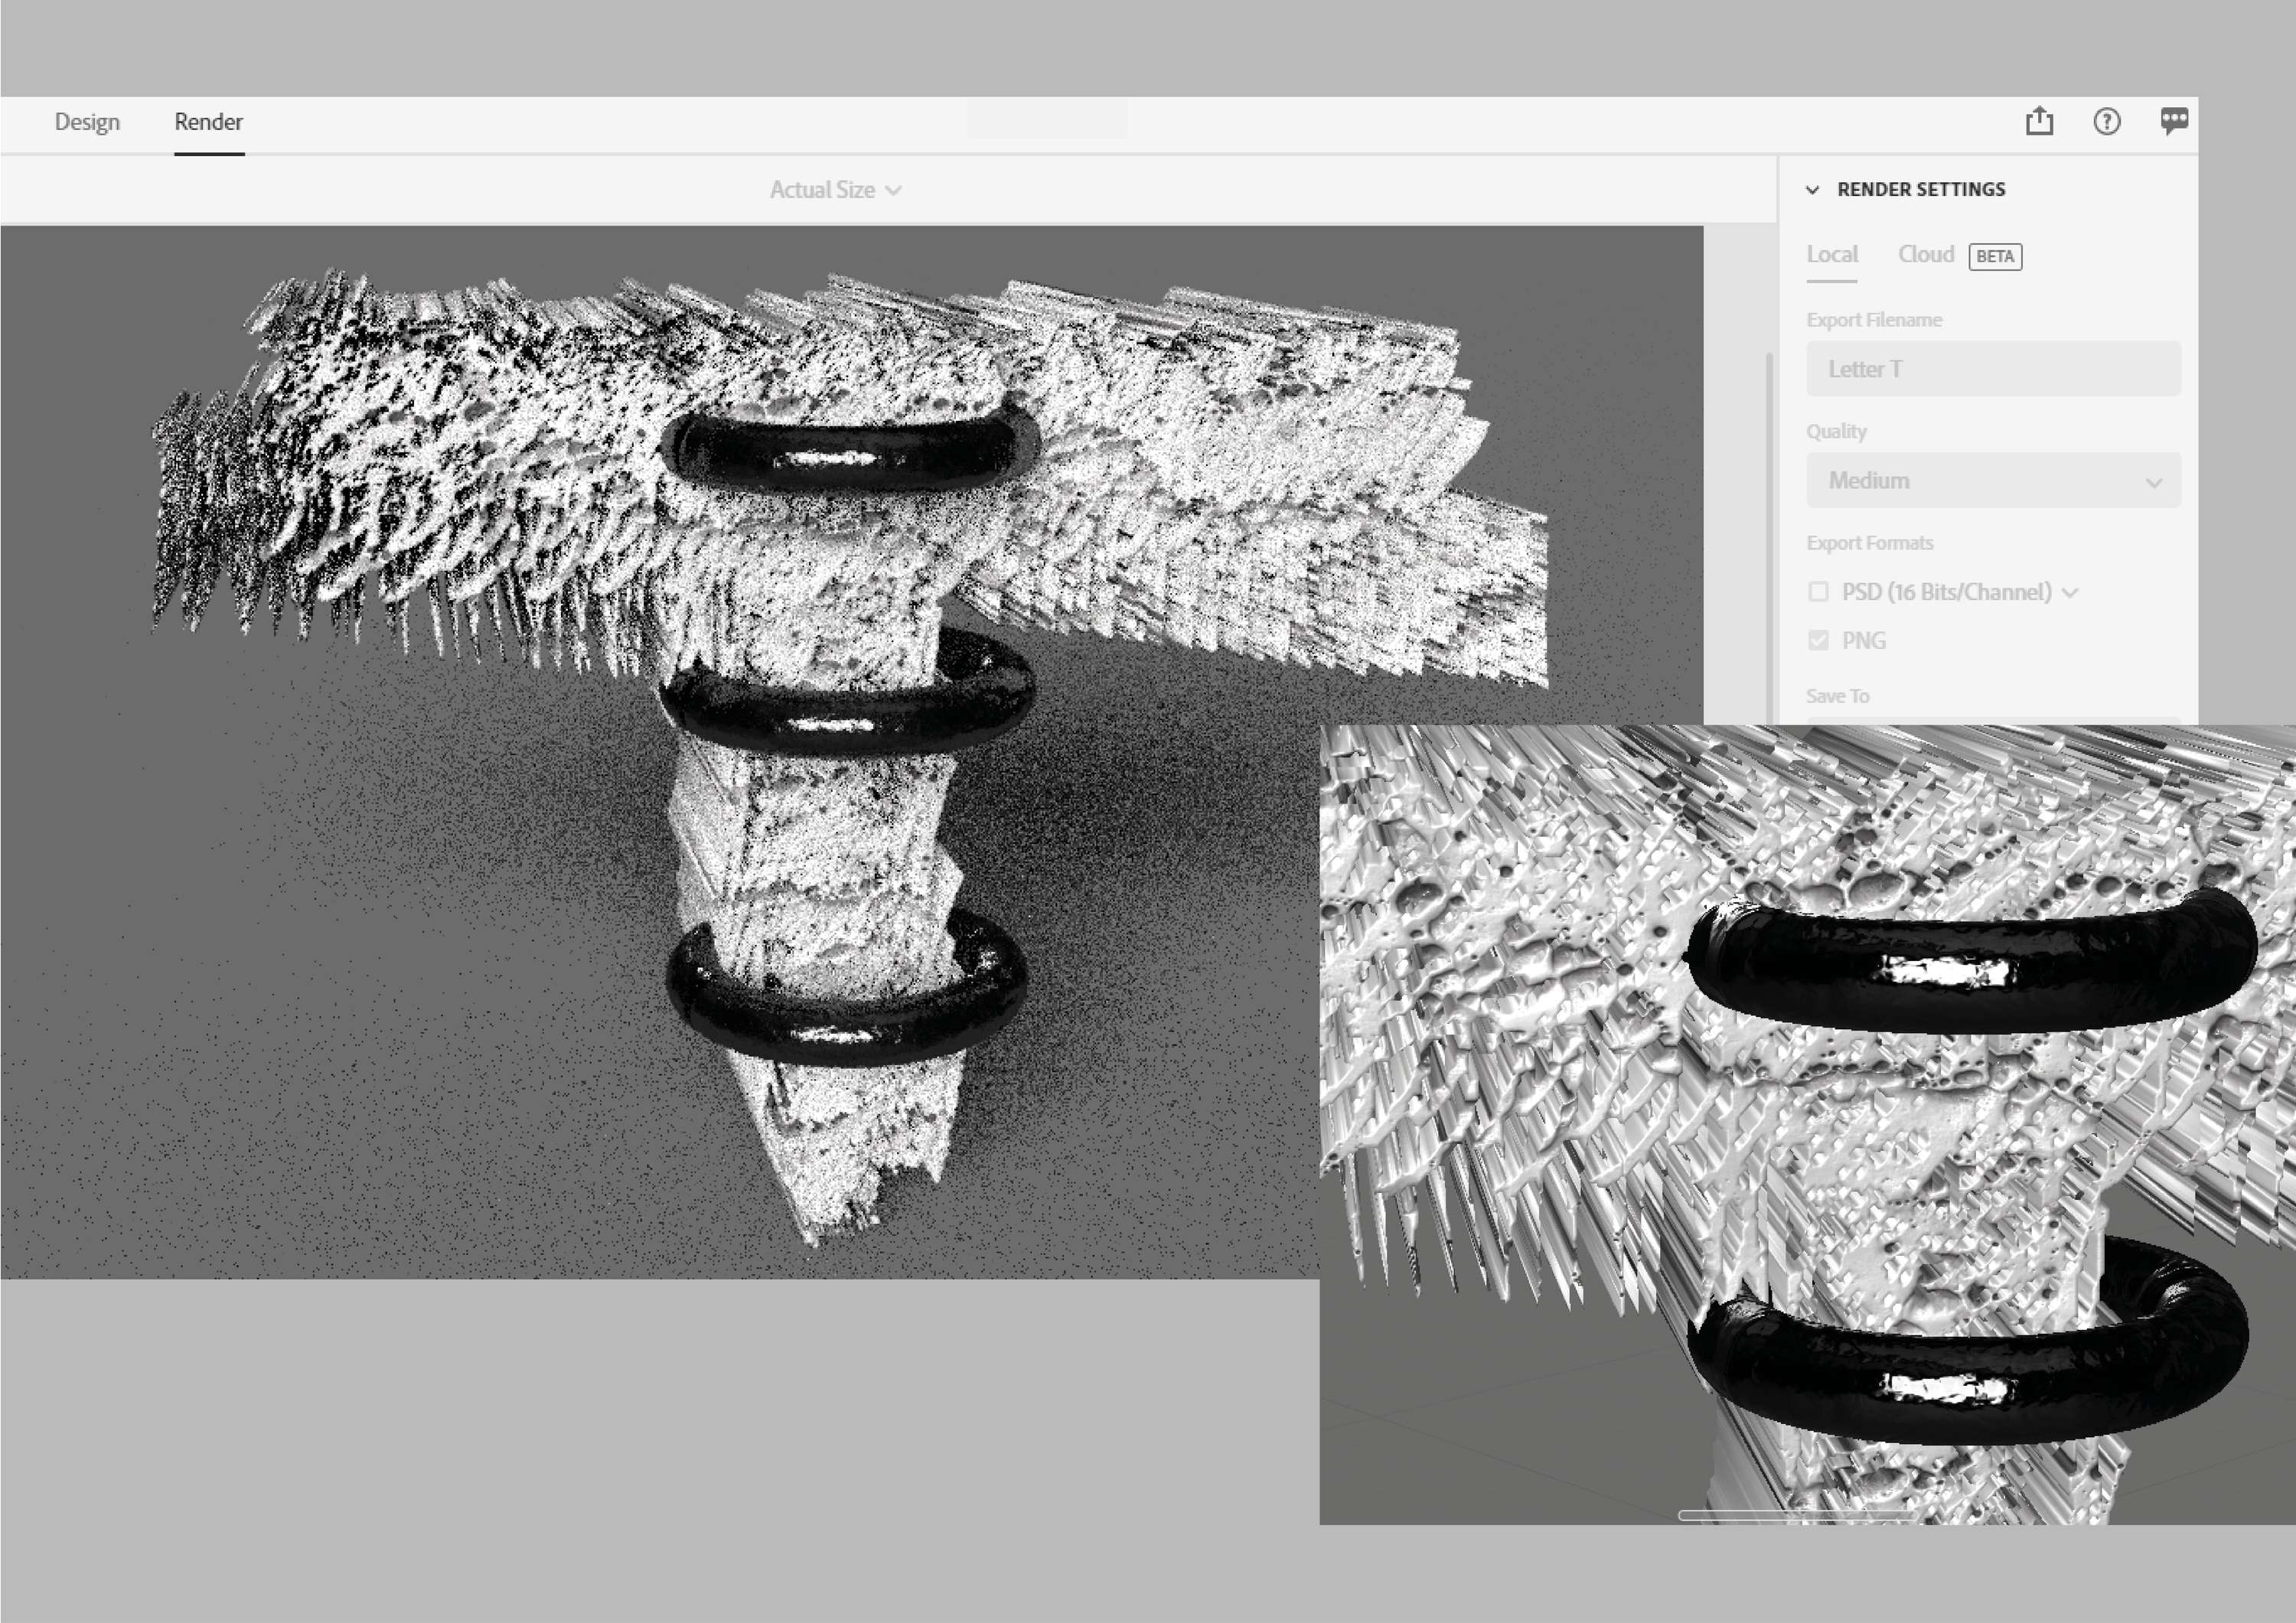Screen dimensions: 2296x1623
Task: Collapse the Render Settings section
Action: click(1812, 190)
